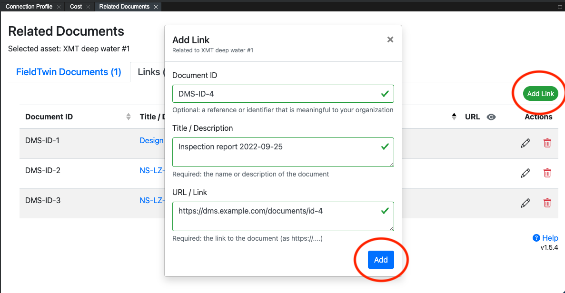Image resolution: width=565 pixels, height=293 pixels.
Task: Select the DMS-ID-2 cell
Action: (x=42, y=170)
